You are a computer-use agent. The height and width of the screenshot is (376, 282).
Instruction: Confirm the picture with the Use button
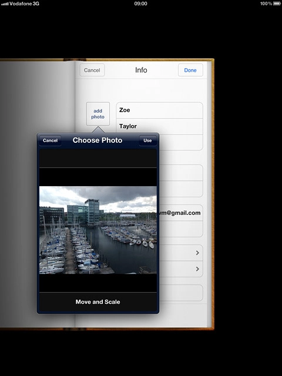point(147,140)
